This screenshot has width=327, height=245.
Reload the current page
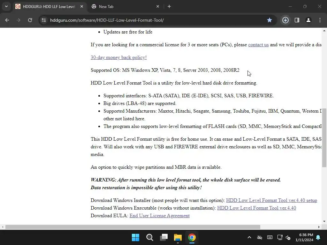pos(30,20)
